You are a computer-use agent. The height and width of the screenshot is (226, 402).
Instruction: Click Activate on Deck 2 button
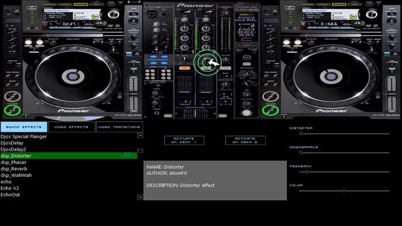click(246, 141)
